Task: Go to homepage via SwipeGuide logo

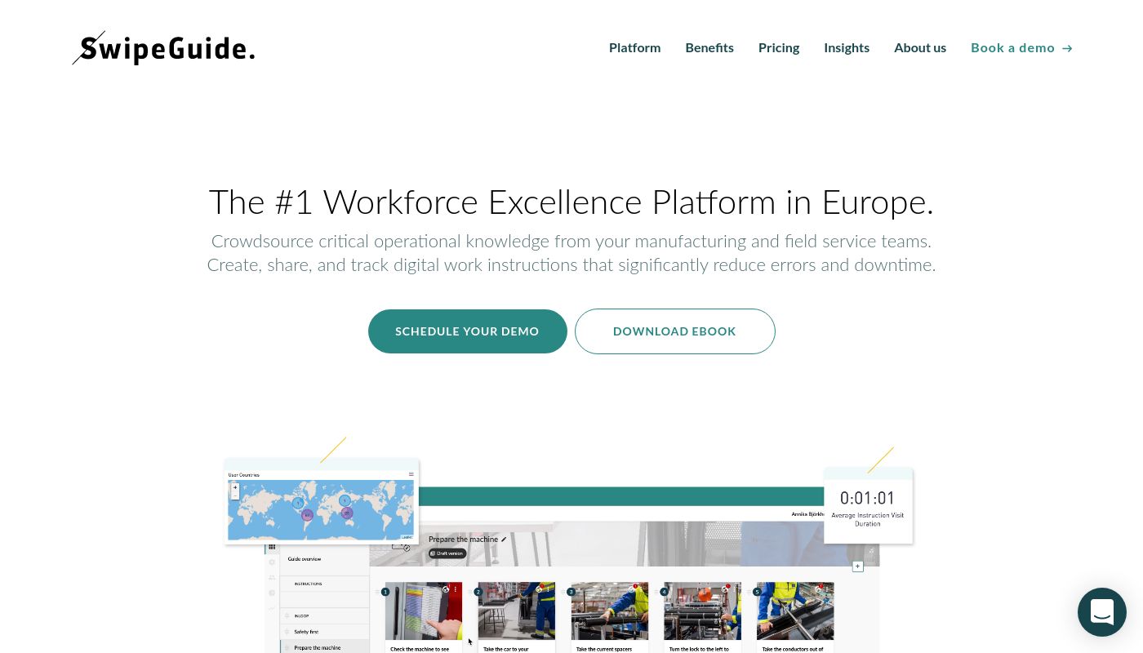Action: click(x=163, y=48)
